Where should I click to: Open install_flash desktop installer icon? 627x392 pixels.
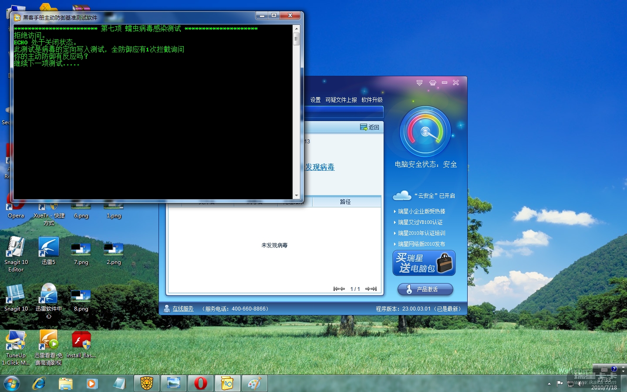[81, 344]
